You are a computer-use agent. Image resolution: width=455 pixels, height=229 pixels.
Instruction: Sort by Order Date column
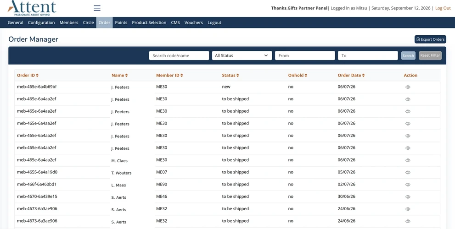351,75
